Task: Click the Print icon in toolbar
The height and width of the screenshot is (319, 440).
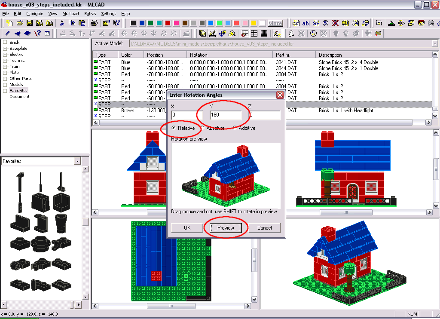Action: 94,23
